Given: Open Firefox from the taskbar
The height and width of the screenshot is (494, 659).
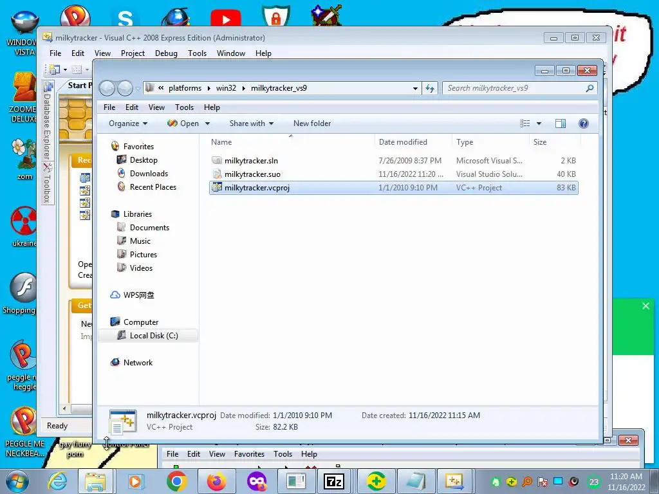Looking at the screenshot, I should pos(216,481).
